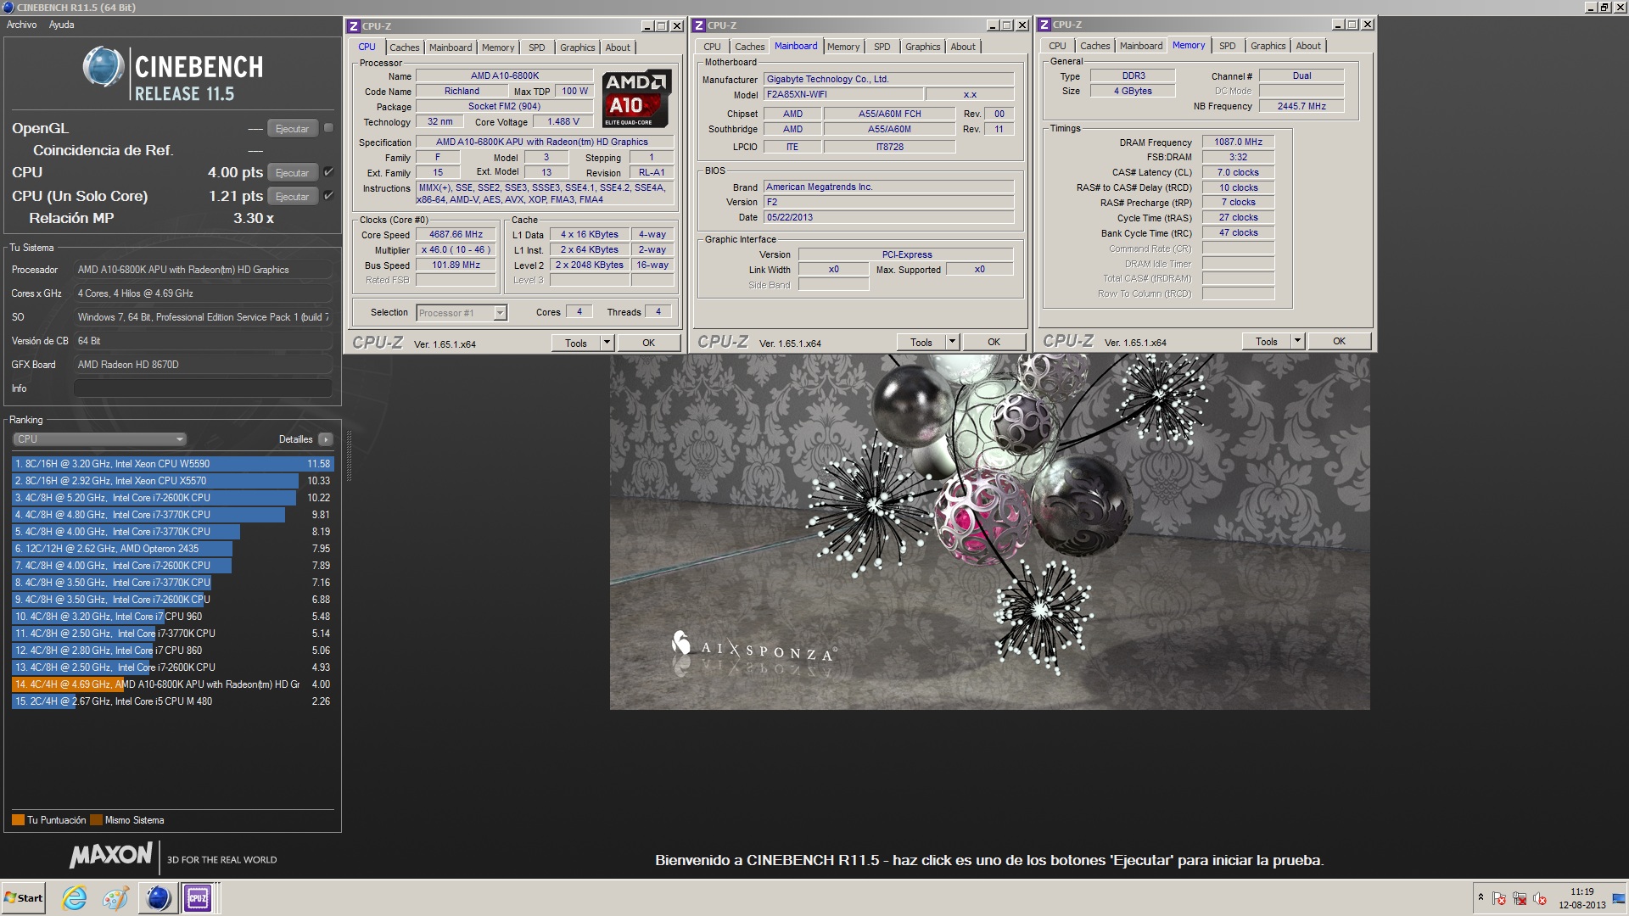Click the MAXON logo at the bottom
The height and width of the screenshot is (916, 1629).
pyautogui.click(x=111, y=856)
